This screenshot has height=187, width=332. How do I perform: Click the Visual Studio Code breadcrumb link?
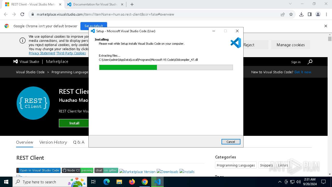pyautogui.click(x=30, y=72)
